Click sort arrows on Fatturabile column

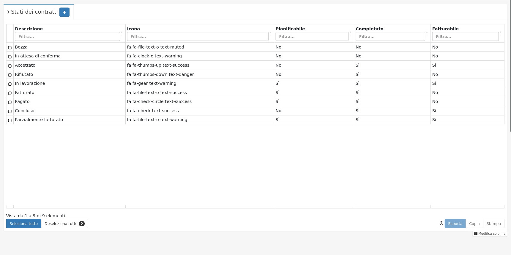pyautogui.click(x=500, y=33)
